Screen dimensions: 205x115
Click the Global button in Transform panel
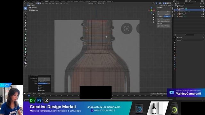coord(160,17)
